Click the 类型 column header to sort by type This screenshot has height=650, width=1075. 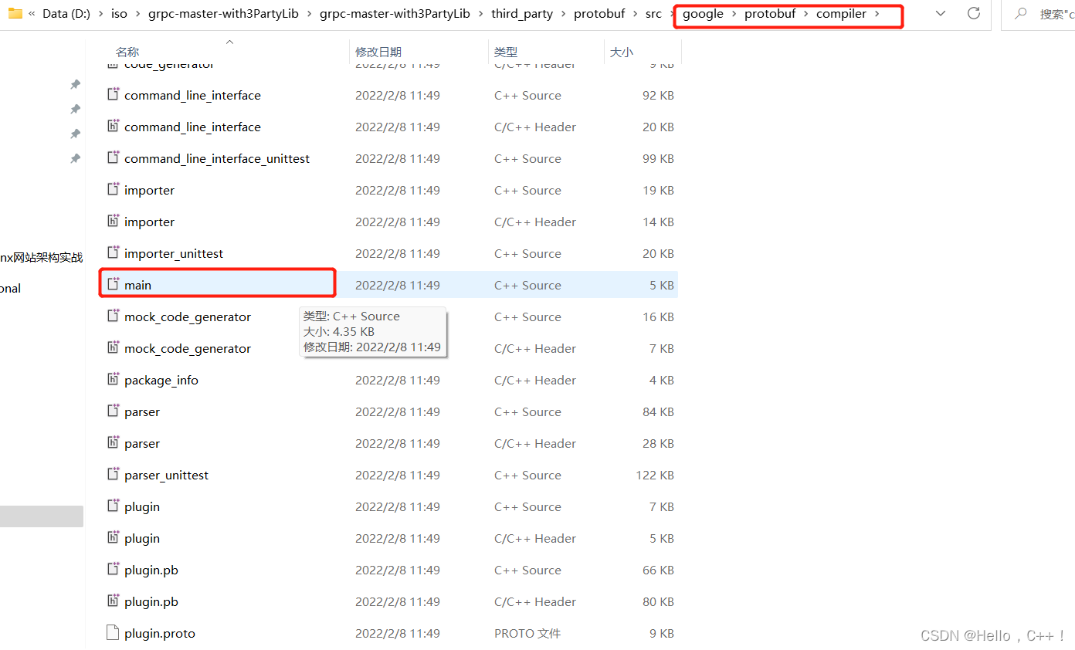click(x=505, y=52)
